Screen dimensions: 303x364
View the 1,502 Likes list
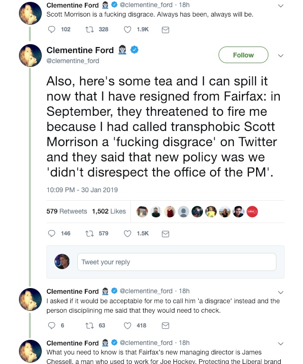click(x=109, y=211)
